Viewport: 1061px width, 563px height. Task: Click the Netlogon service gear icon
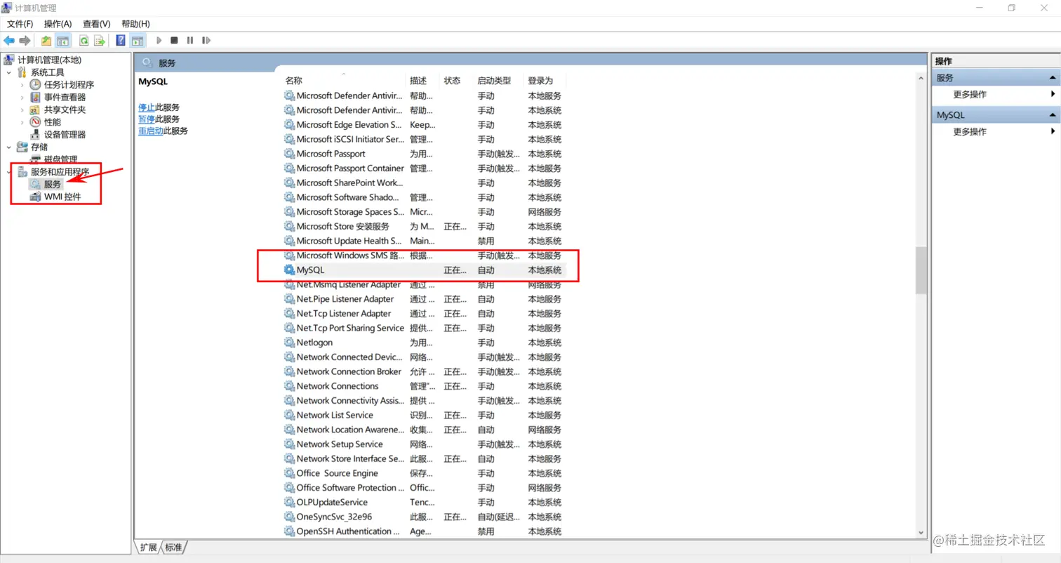pos(289,343)
